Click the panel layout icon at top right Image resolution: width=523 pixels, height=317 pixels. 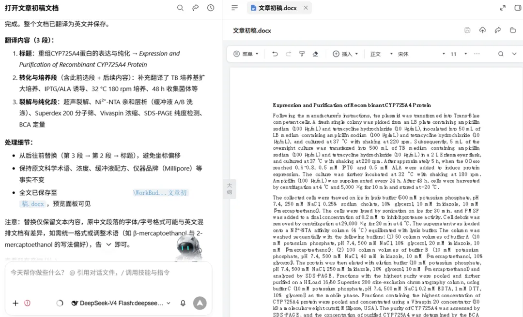pyautogui.click(x=518, y=8)
